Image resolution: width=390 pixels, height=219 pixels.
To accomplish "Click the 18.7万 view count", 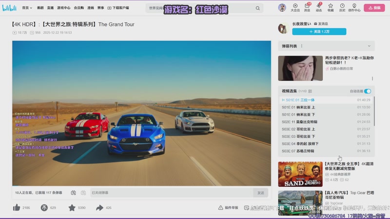I will click(19, 33).
